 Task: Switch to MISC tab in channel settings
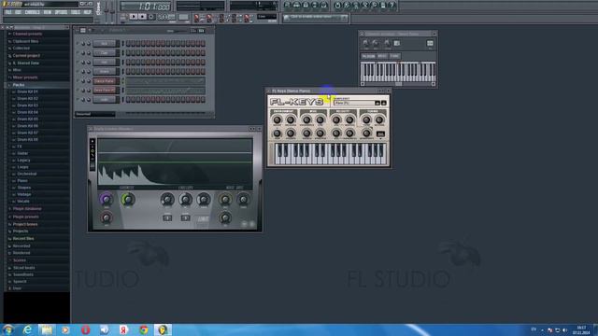pos(382,56)
